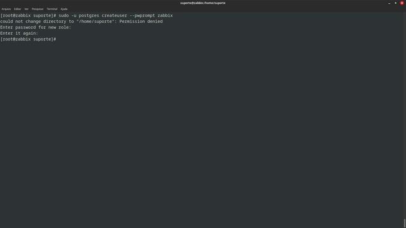Click the last [root@zabbix suporte]# prompt
Screen dimensions: 406x228
(x=28, y=39)
